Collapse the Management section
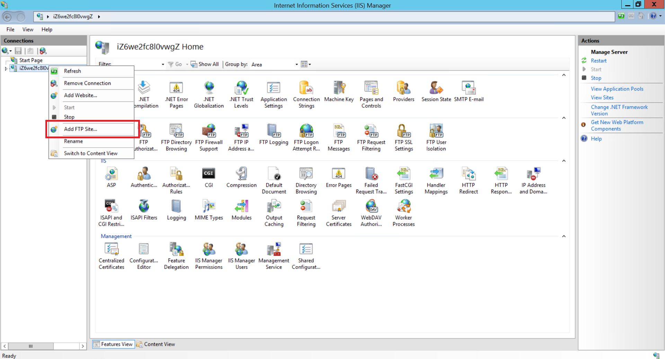 [564, 236]
